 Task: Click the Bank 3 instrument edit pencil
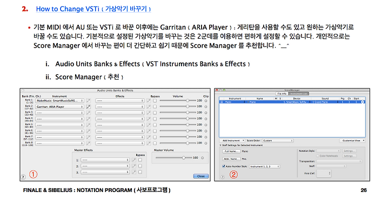[x=88, y=112]
